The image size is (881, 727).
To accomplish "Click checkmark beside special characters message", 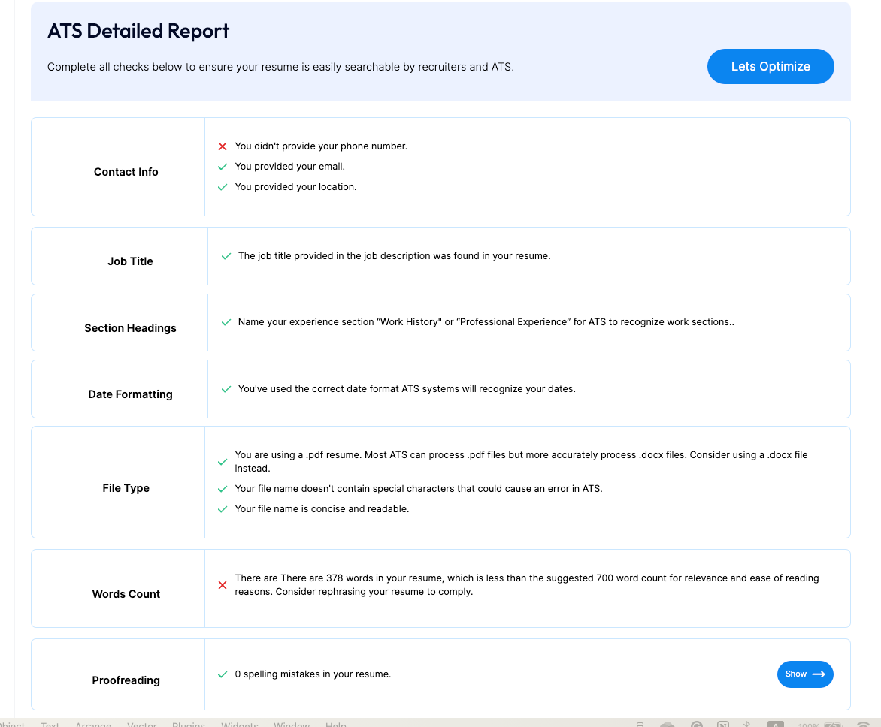I will [x=223, y=489].
